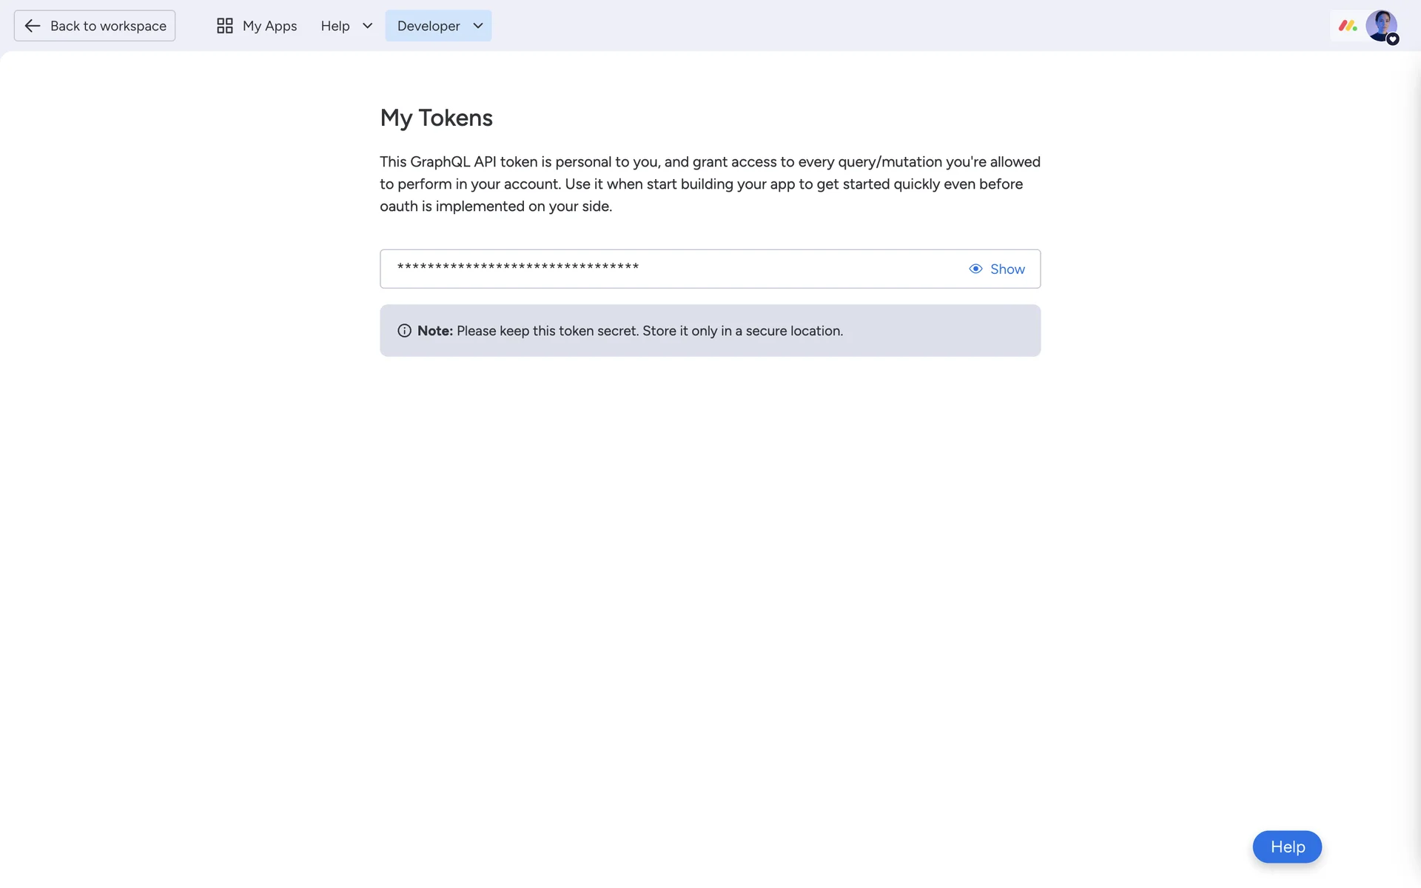Click the GraphQL API description paragraph
1421x888 pixels.
(x=709, y=184)
